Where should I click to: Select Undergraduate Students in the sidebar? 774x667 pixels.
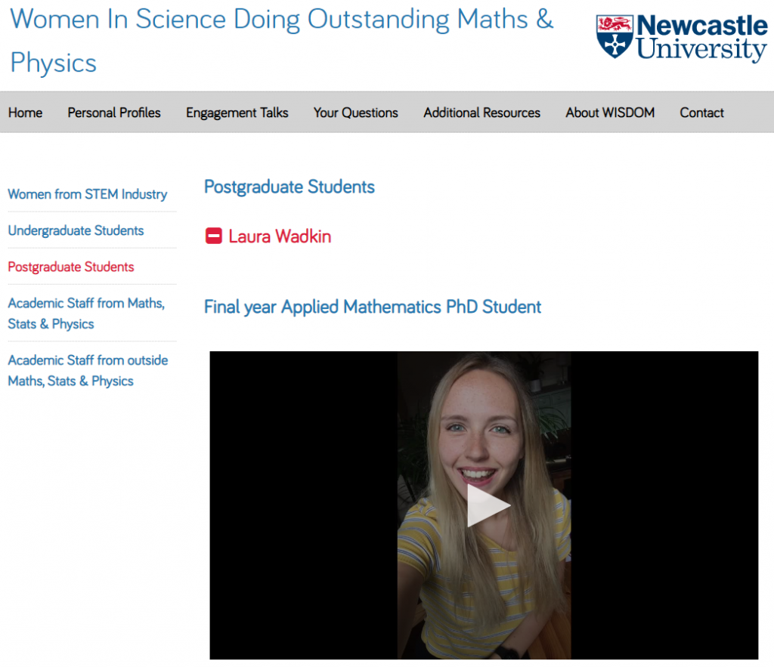(x=76, y=230)
